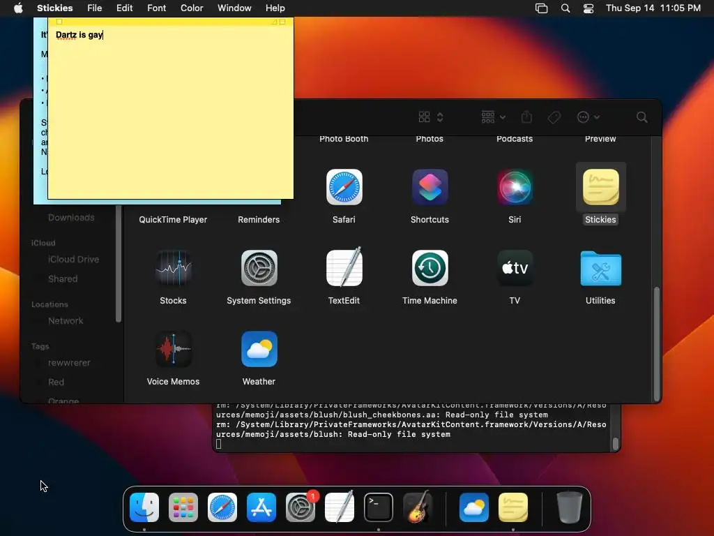Click the Stage Manager menu bar icon
Screen dimensions: 714x536
click(x=541, y=8)
